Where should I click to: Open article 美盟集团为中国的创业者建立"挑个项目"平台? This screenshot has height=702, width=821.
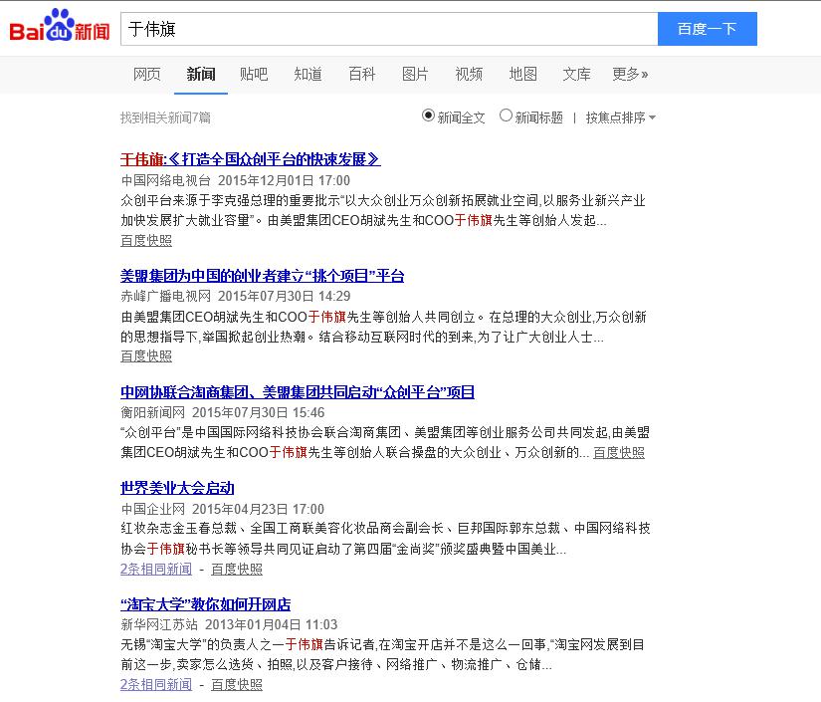pyautogui.click(x=263, y=276)
